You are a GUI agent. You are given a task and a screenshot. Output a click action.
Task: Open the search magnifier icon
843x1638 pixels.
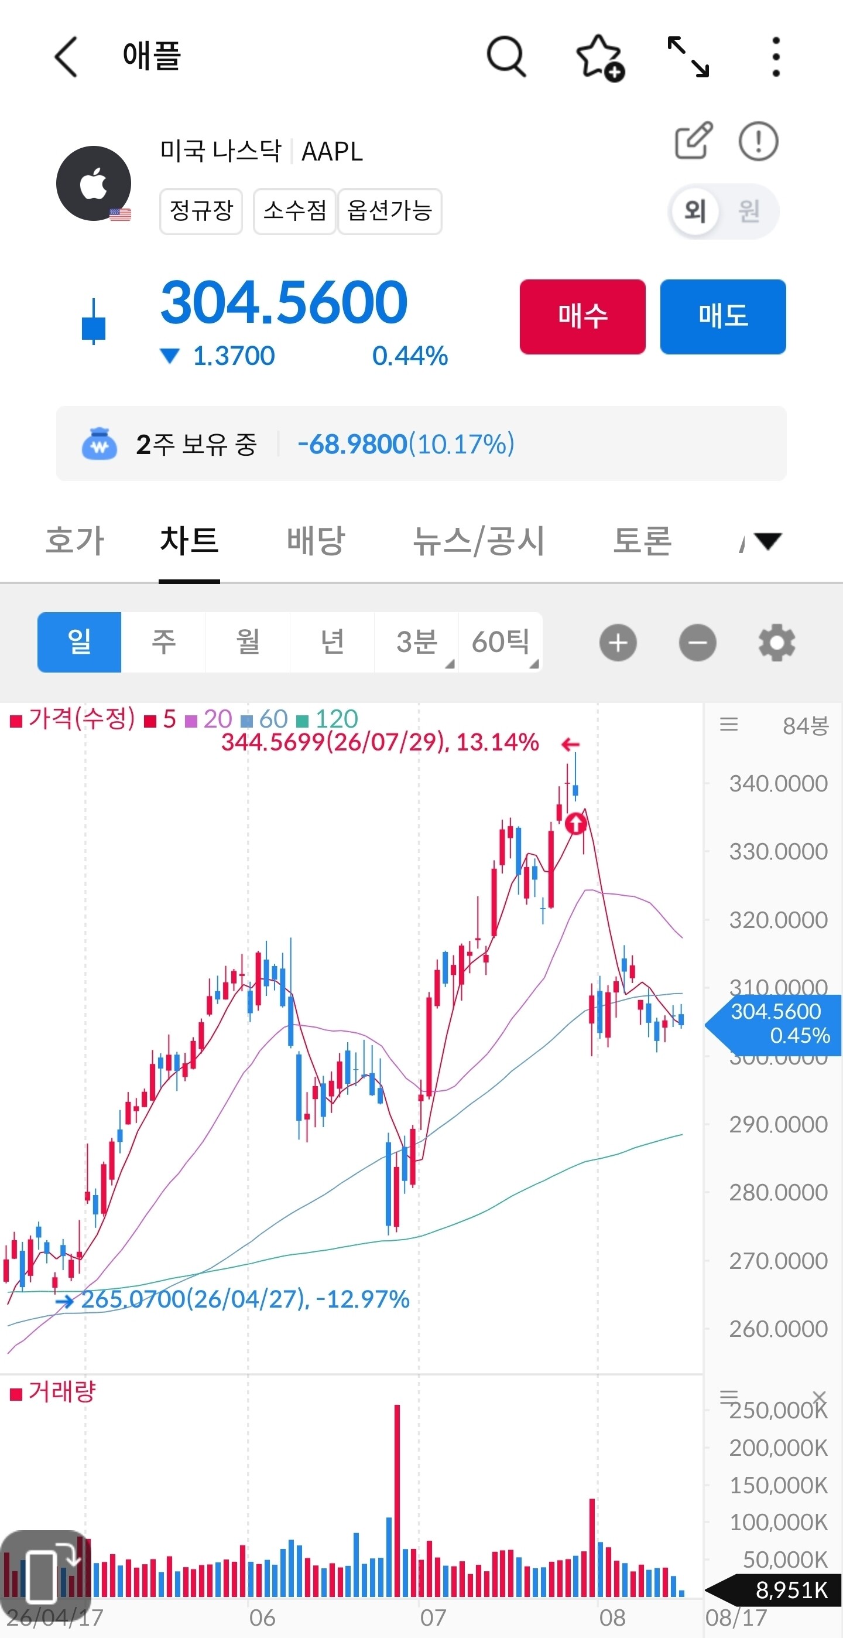[506, 57]
